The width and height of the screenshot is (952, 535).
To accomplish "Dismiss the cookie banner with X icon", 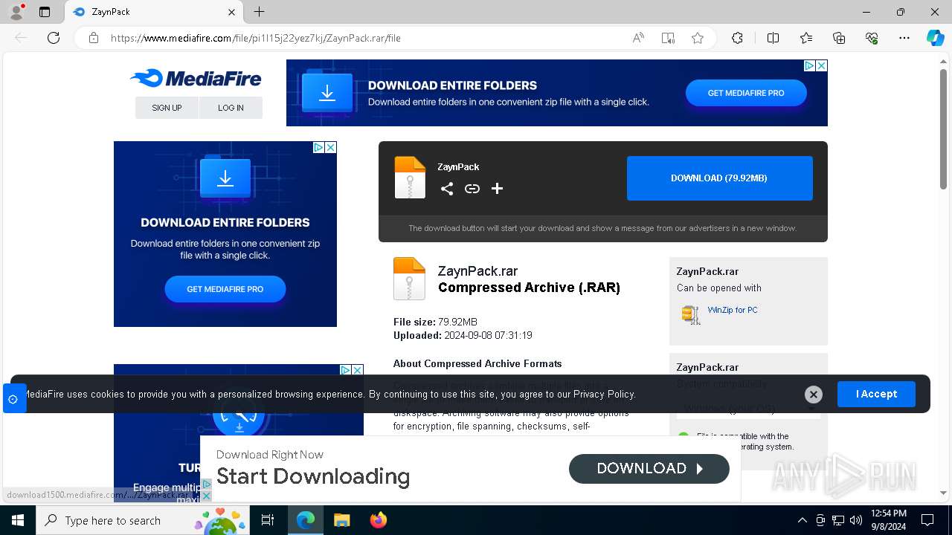I will (x=814, y=395).
